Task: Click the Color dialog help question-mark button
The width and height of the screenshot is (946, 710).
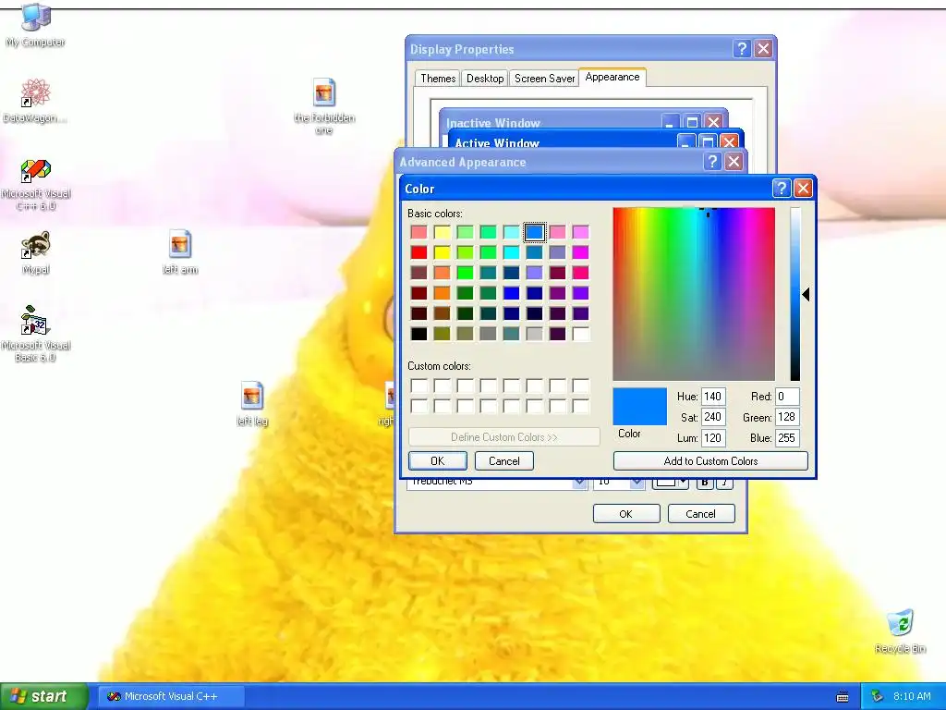Action: [782, 189]
